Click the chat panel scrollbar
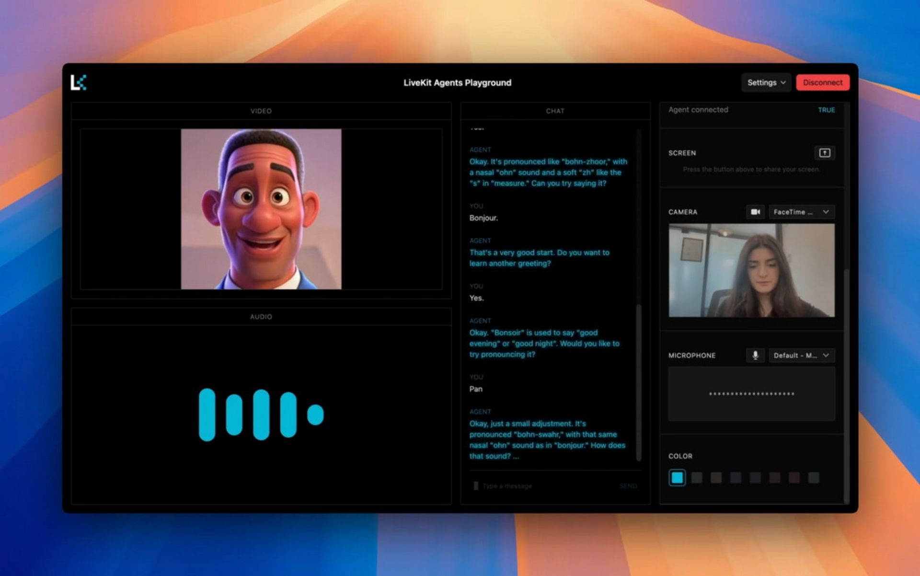 click(638, 383)
